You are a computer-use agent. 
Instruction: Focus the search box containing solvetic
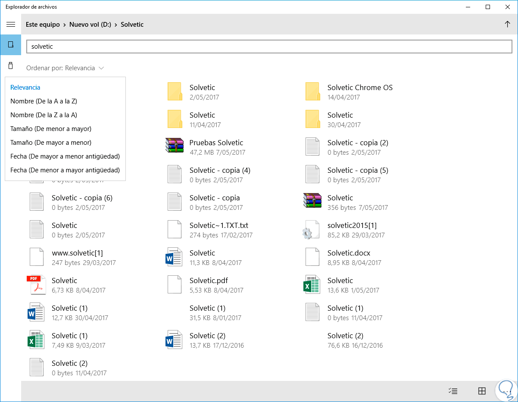coord(269,47)
